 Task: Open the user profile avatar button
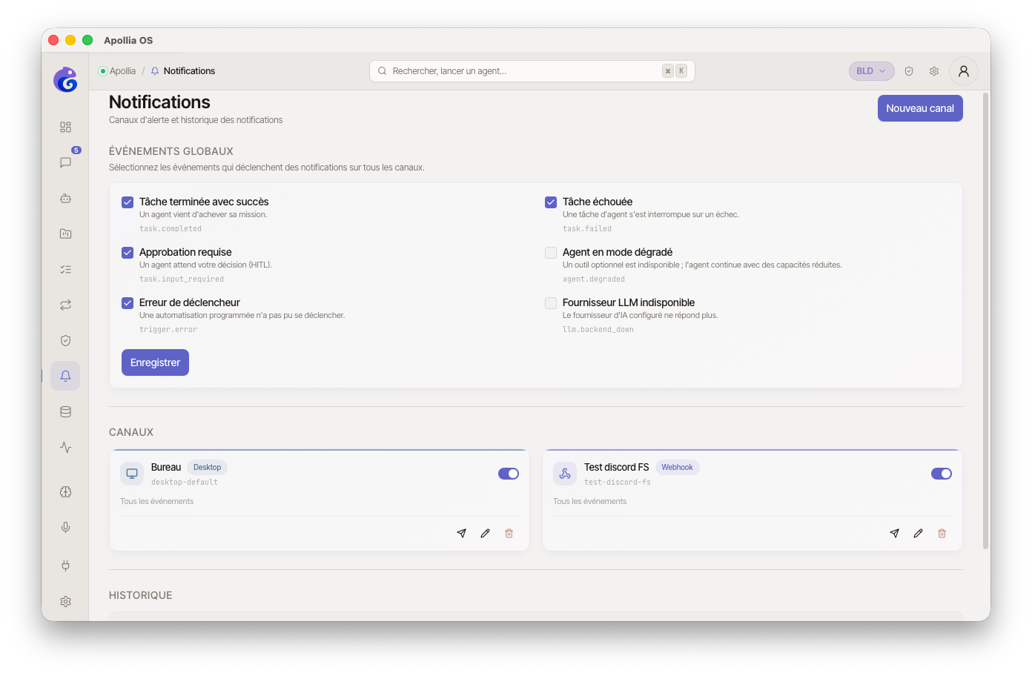[964, 71]
